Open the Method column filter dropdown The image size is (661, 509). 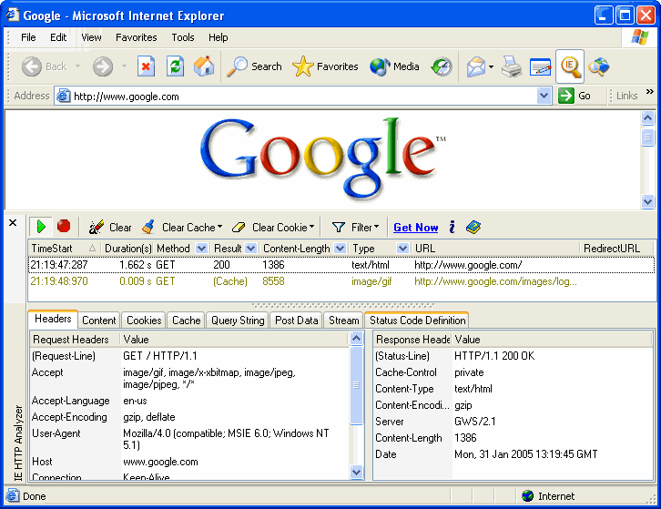[201, 249]
